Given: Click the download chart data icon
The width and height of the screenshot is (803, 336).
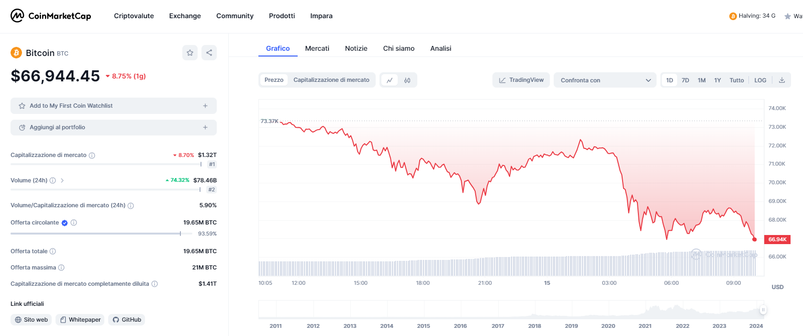Looking at the screenshot, I should (x=781, y=80).
